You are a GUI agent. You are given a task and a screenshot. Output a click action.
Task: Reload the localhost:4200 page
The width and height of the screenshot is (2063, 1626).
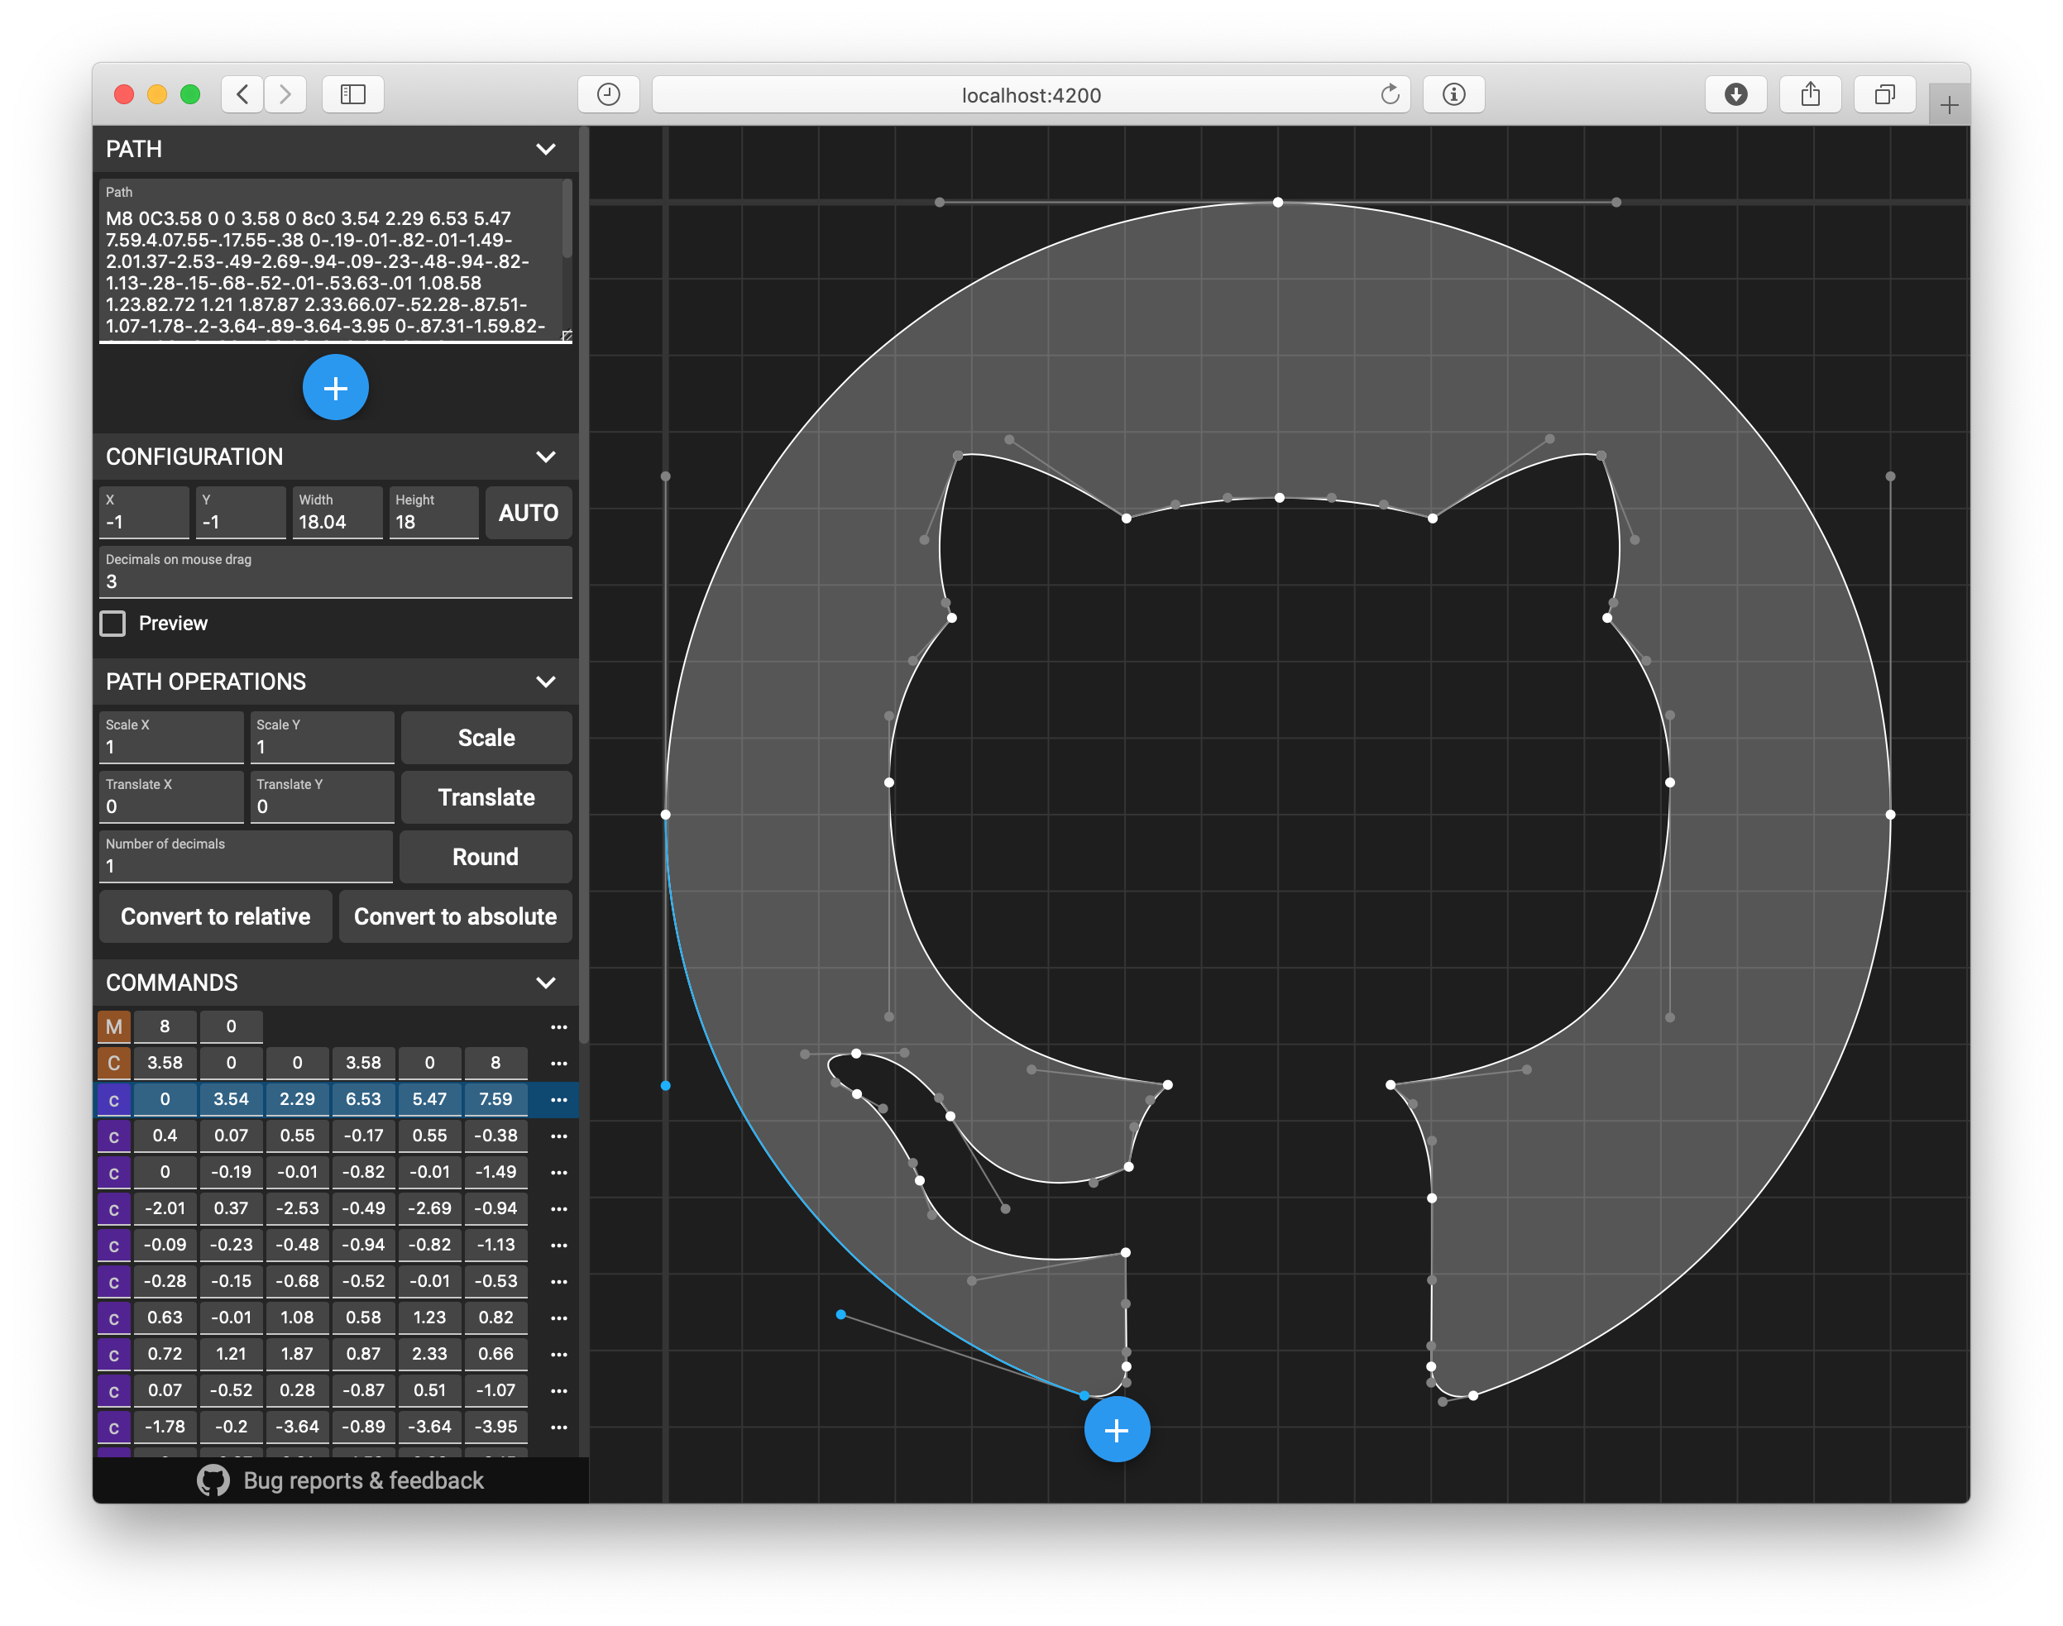point(1389,94)
